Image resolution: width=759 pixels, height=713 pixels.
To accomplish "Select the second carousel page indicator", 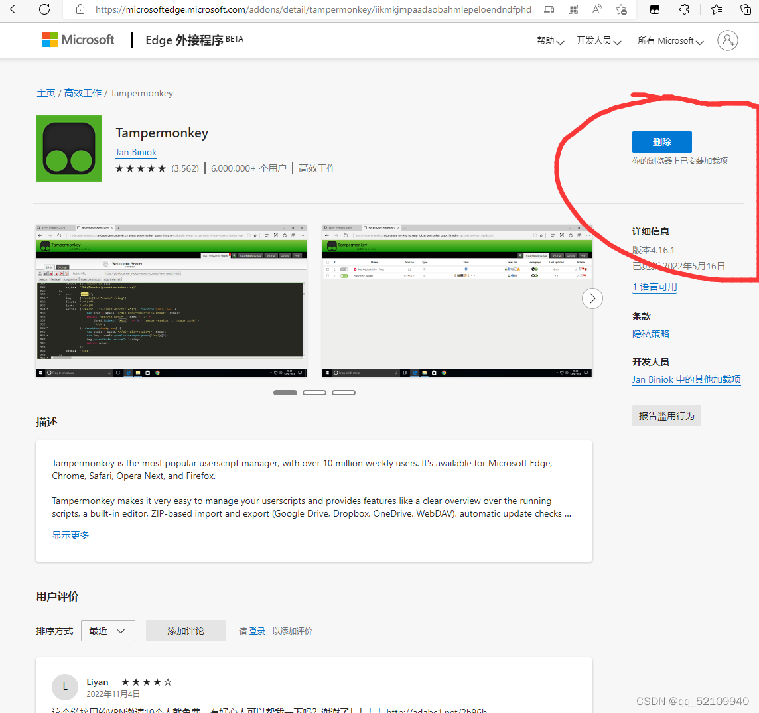I will 314,393.
